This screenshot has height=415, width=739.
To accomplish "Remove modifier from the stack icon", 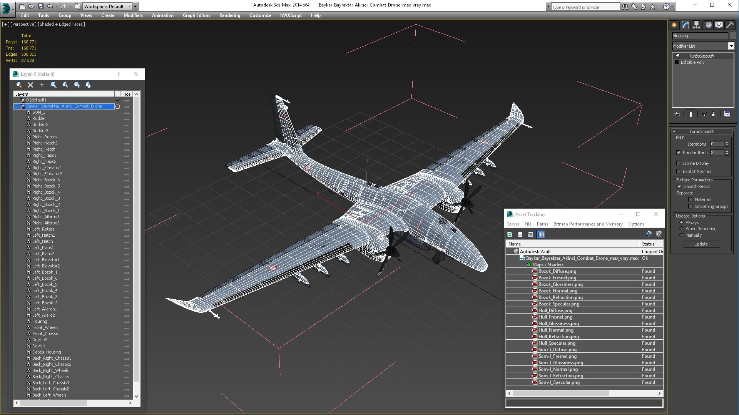I will (714, 114).
